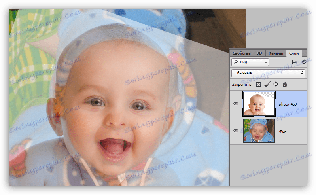Select the Фон layer thumbnail
Image resolution: width=316 pixels, height=195 pixels.
259,131
